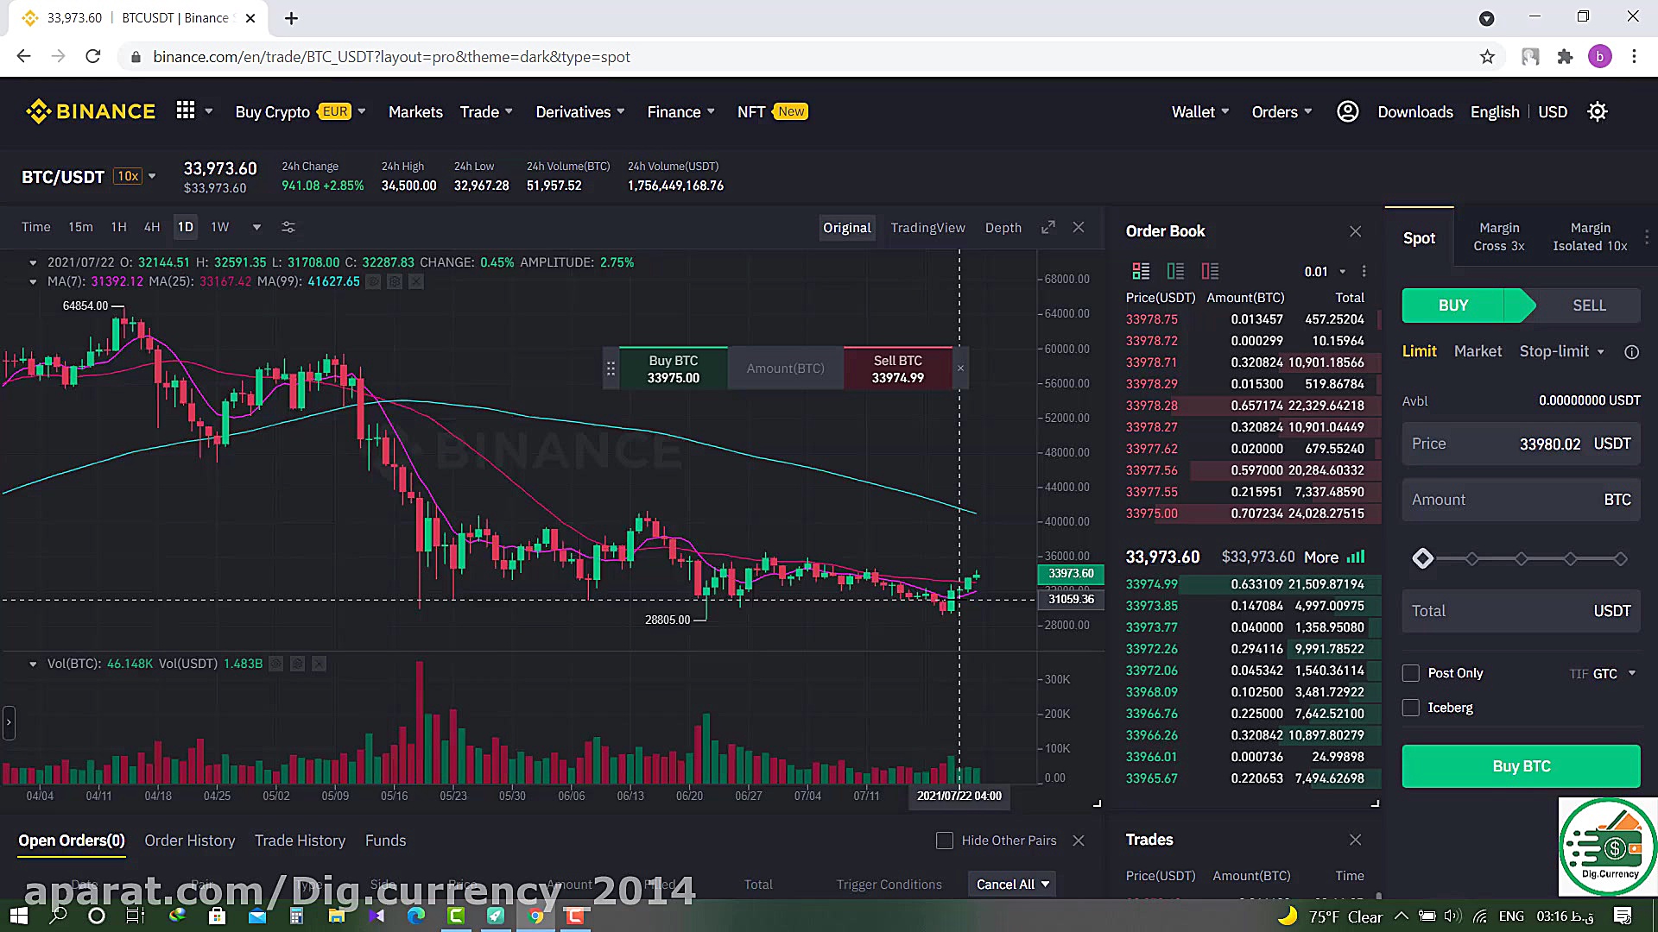Open order book 0.01 decimal precision dropdown
The width and height of the screenshot is (1658, 932).
pyautogui.click(x=1326, y=272)
